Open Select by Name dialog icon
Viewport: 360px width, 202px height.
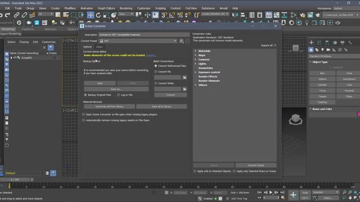(x=66, y=15)
